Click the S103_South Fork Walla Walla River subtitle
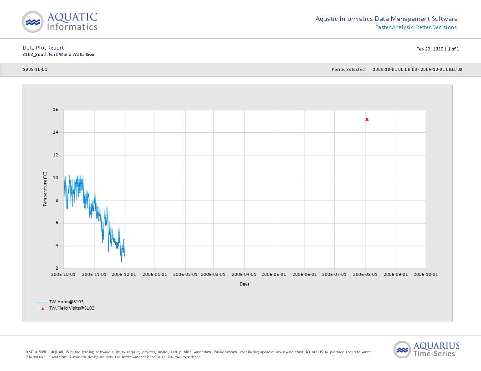Image resolution: width=481 pixels, height=371 pixels. [x=59, y=54]
